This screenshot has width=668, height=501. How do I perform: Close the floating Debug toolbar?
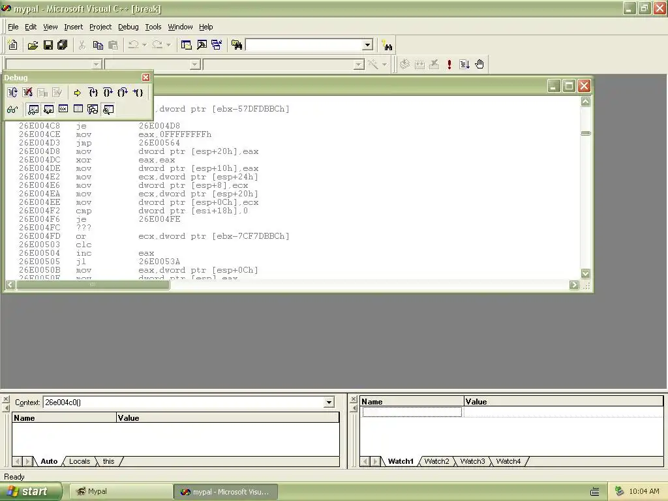point(145,77)
